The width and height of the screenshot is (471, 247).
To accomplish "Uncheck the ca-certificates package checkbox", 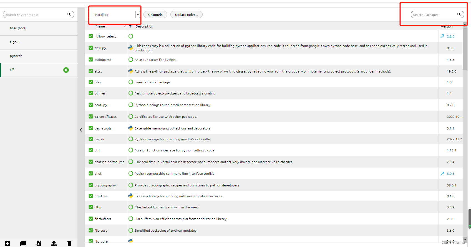I will (x=91, y=116).
